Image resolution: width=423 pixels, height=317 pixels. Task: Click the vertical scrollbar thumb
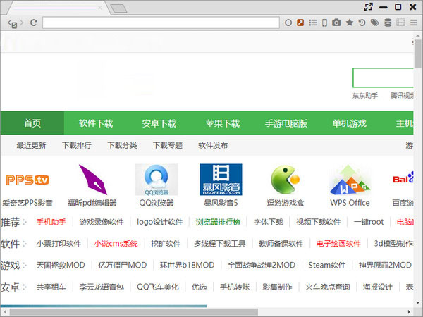pos(418,54)
